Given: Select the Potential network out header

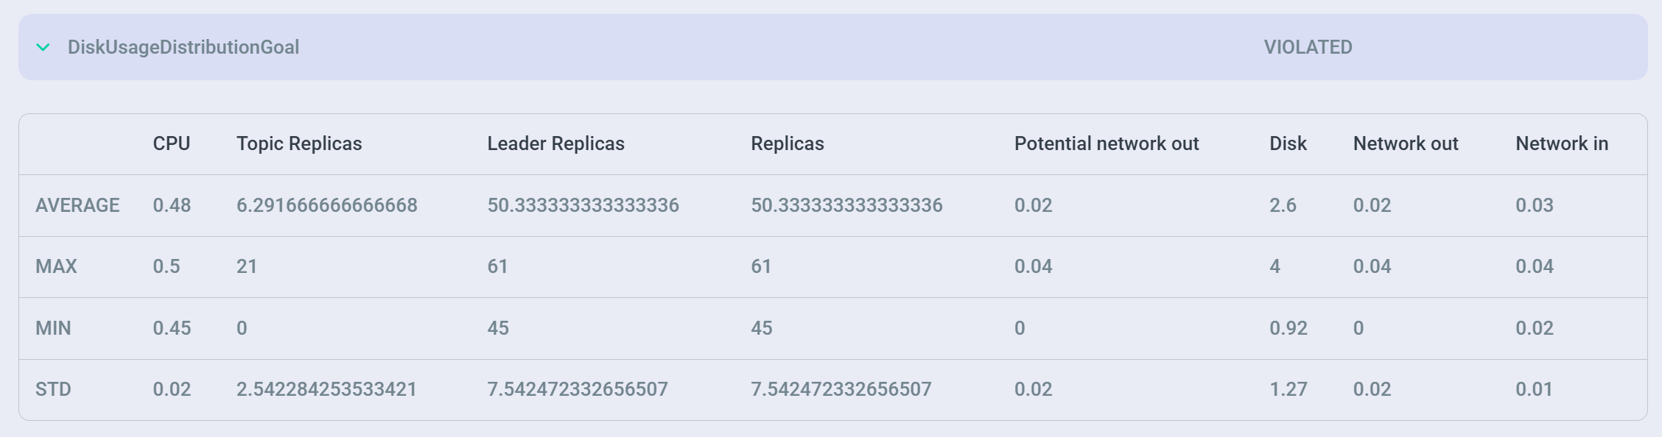Looking at the screenshot, I should pos(1107,144).
